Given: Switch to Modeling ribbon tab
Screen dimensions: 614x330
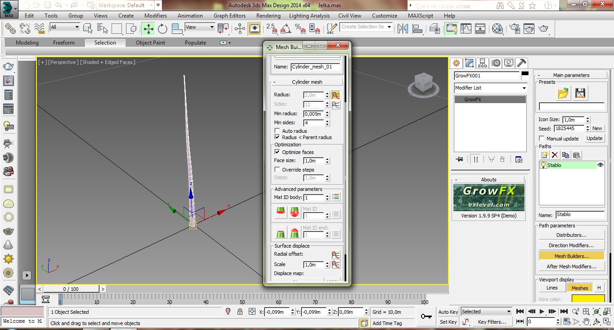Looking at the screenshot, I should (x=27, y=43).
